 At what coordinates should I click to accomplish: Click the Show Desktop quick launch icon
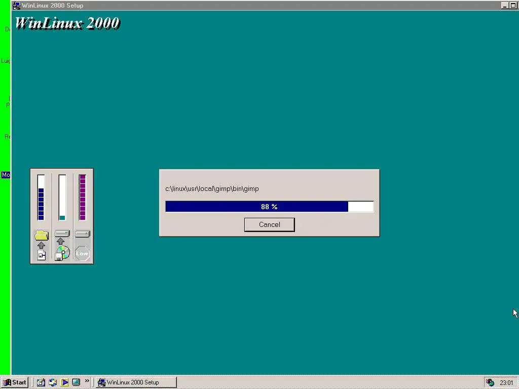(x=76, y=382)
